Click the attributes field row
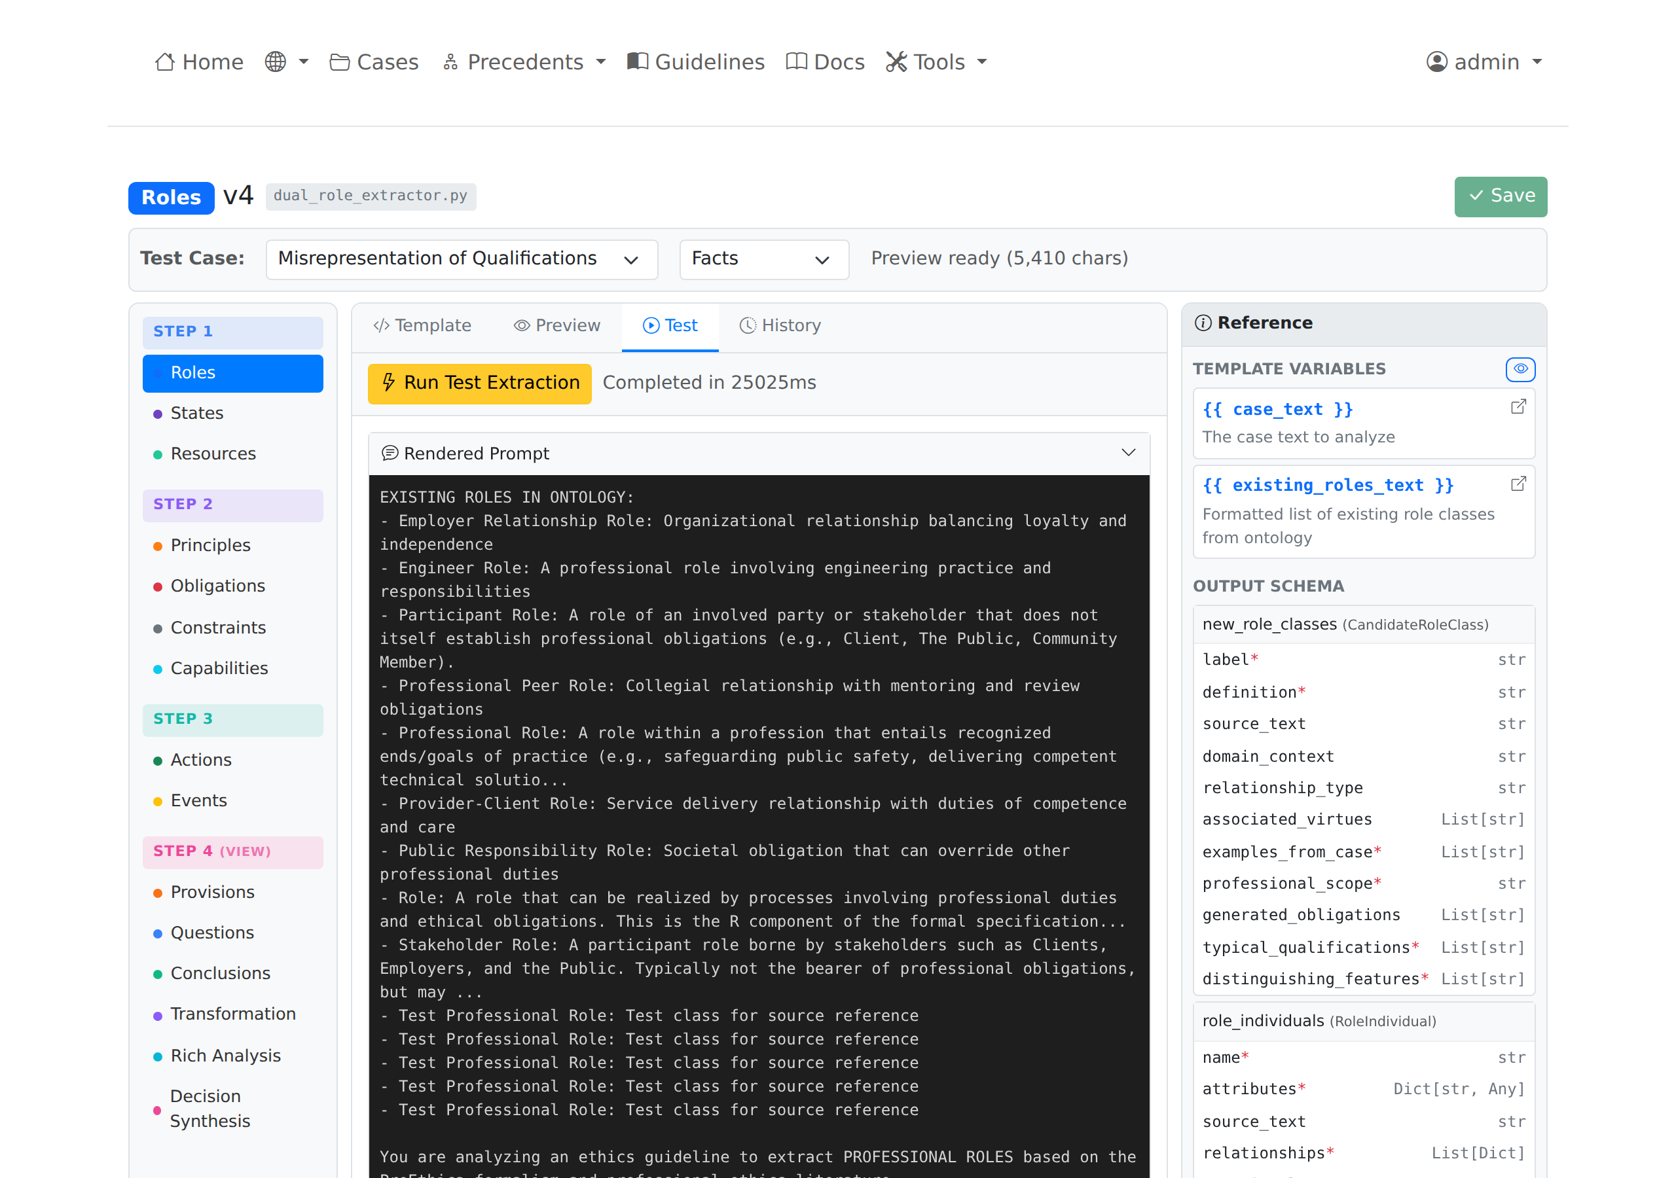This screenshot has height=1178, width=1676. [1364, 1090]
